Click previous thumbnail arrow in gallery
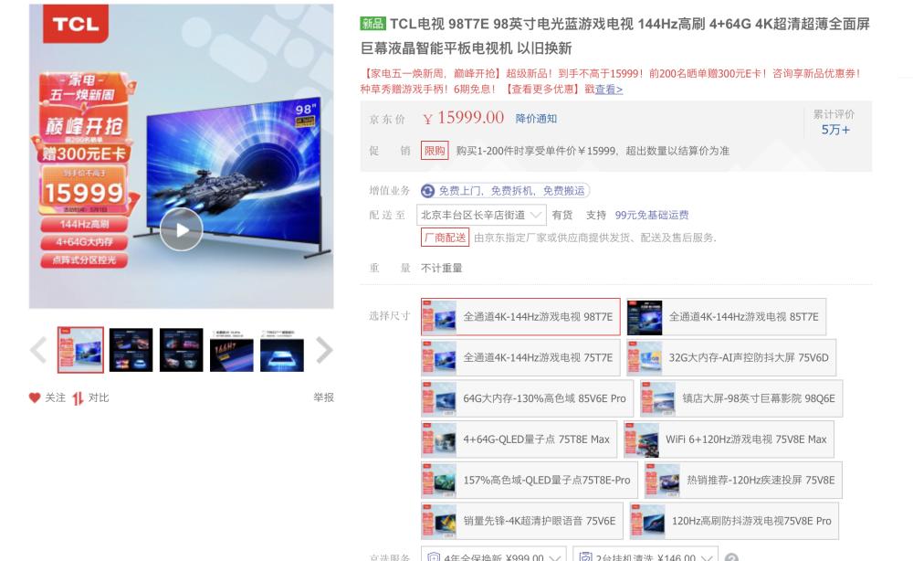The height and width of the screenshot is (561, 913). (38, 350)
